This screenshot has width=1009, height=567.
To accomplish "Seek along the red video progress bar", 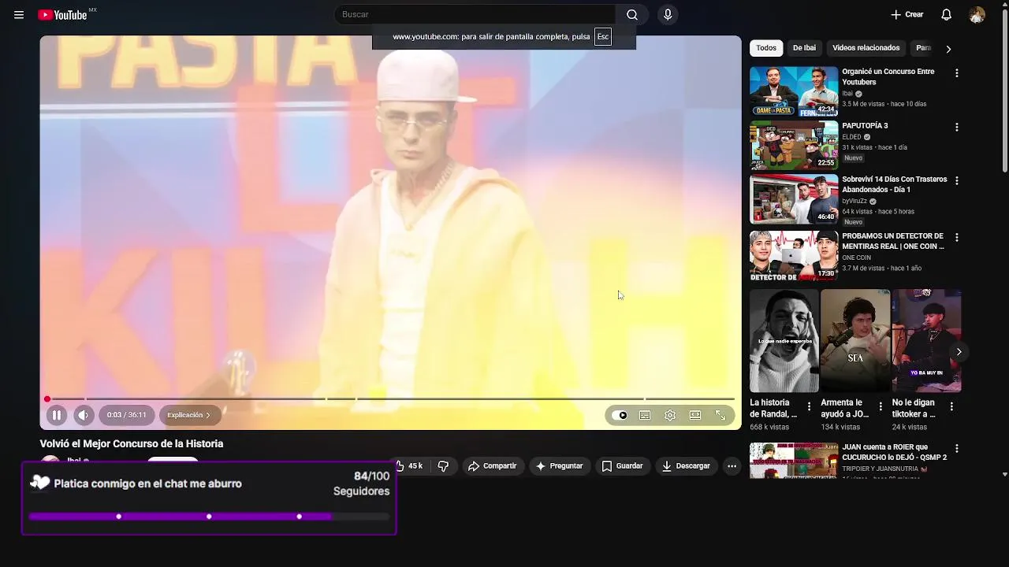I will click(x=390, y=399).
